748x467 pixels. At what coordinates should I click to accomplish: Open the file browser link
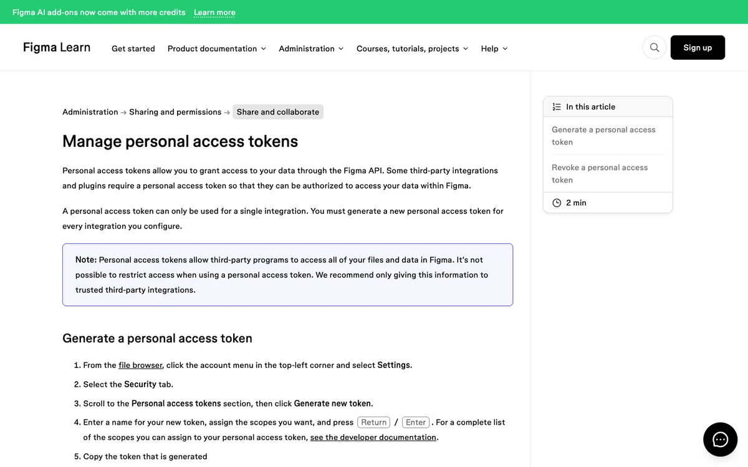tap(140, 366)
